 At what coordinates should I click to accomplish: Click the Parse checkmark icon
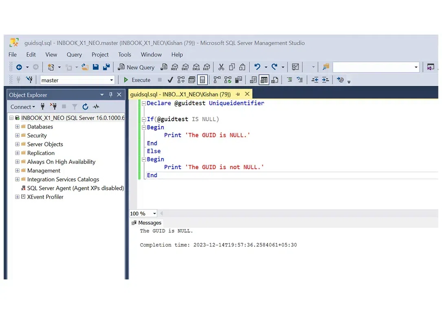[x=170, y=80]
